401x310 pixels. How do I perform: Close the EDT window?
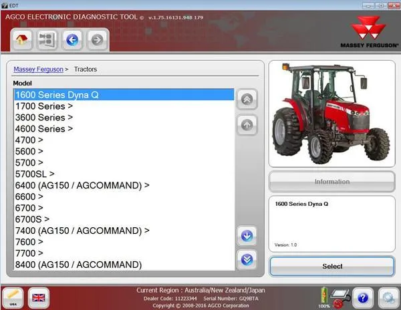point(394,5)
